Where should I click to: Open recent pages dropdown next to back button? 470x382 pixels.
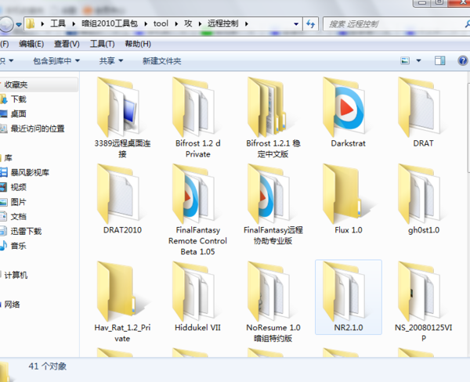(19, 24)
